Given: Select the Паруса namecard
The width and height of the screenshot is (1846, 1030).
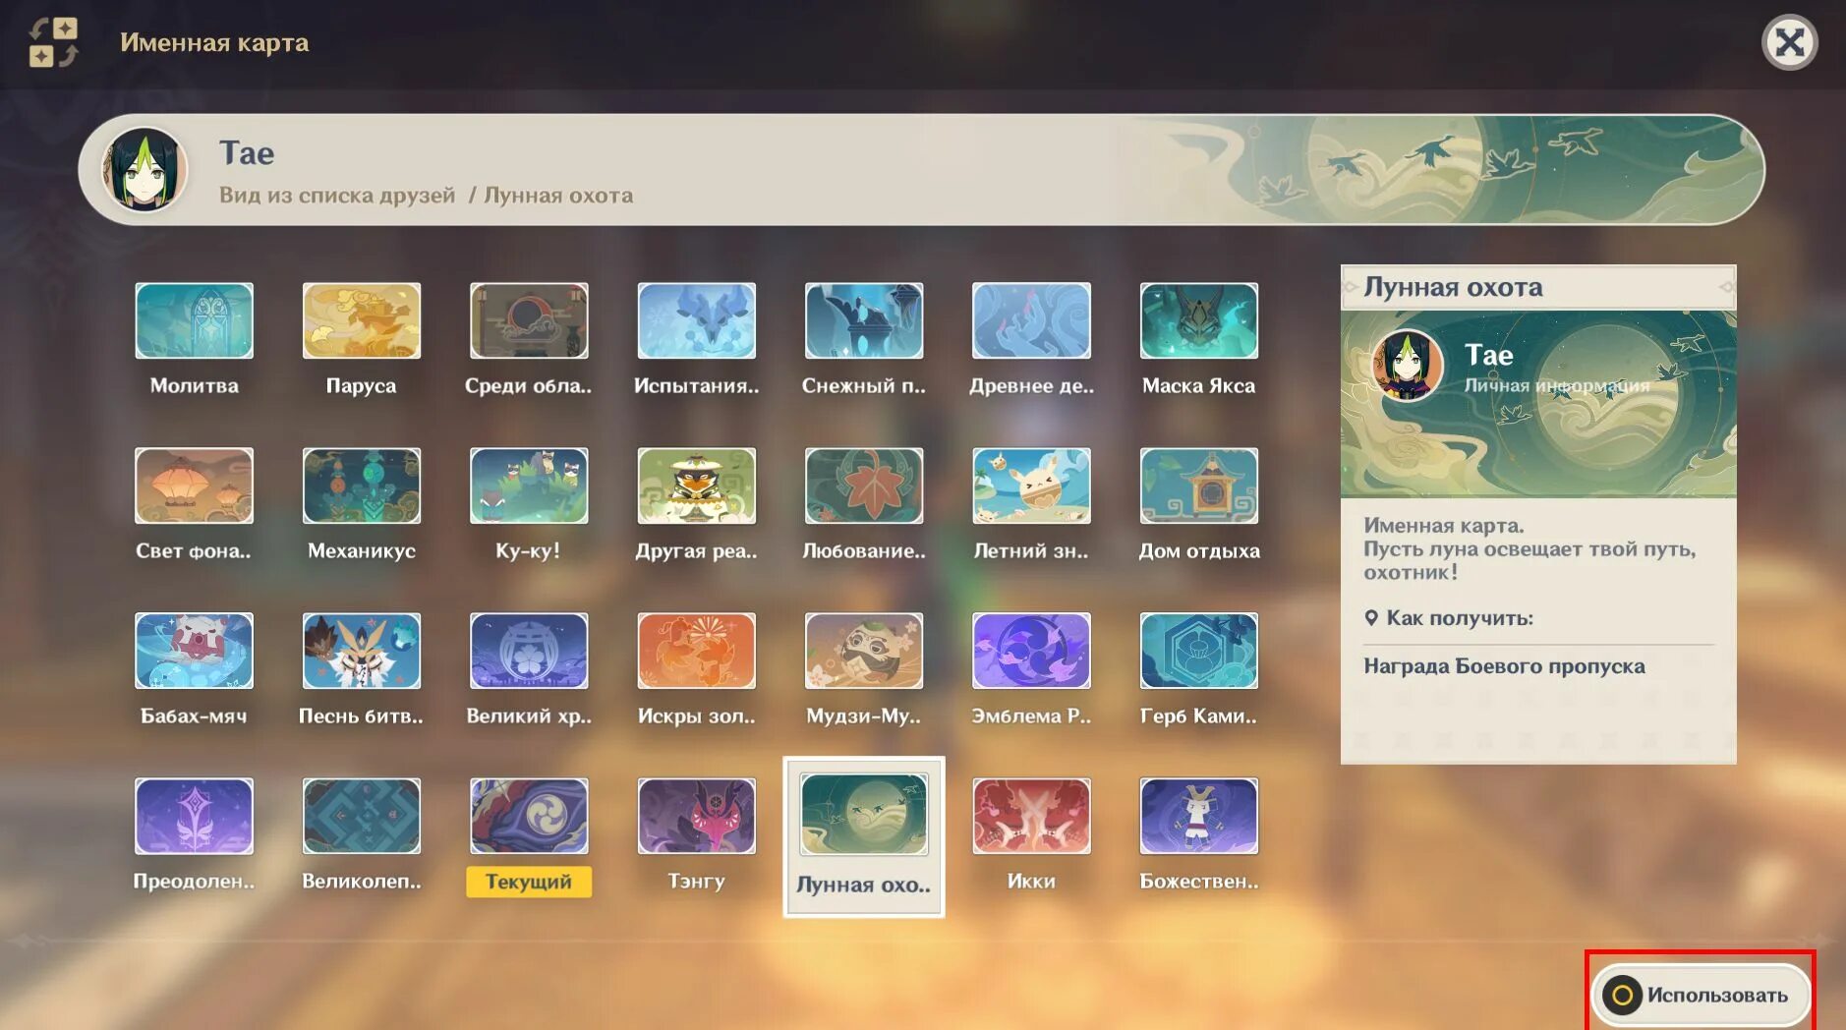Looking at the screenshot, I should pyautogui.click(x=361, y=321).
